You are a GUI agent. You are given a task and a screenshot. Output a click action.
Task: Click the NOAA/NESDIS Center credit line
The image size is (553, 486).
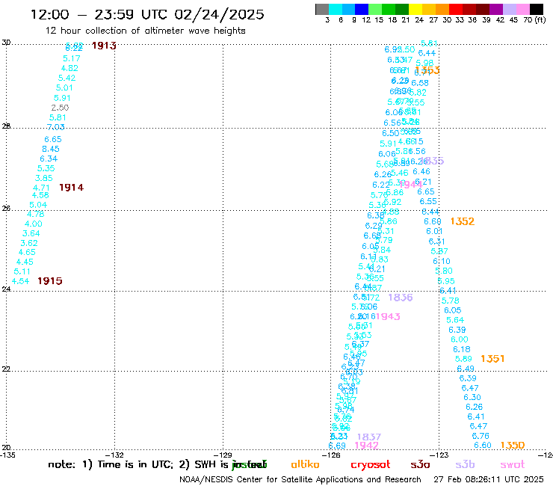[300, 479]
